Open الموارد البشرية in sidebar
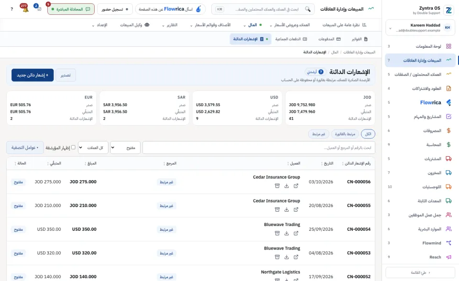The width and height of the screenshot is (459, 281). 420,229
